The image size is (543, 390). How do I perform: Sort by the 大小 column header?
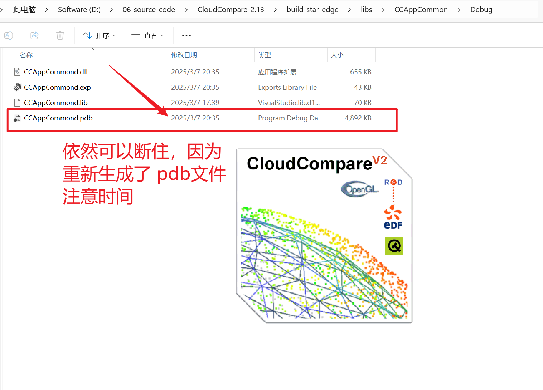tap(337, 55)
